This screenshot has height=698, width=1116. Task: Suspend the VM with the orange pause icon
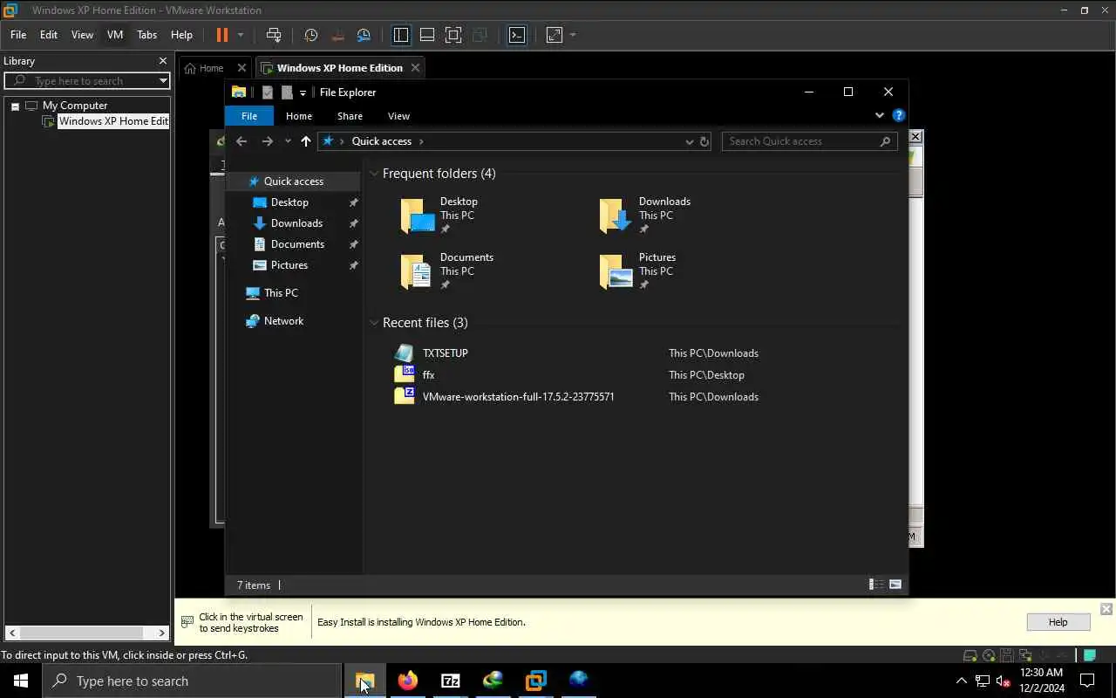coord(221,35)
